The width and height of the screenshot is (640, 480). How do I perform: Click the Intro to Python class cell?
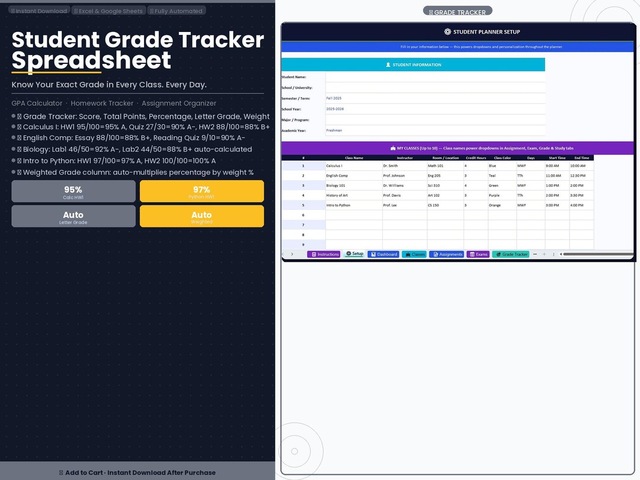click(354, 205)
